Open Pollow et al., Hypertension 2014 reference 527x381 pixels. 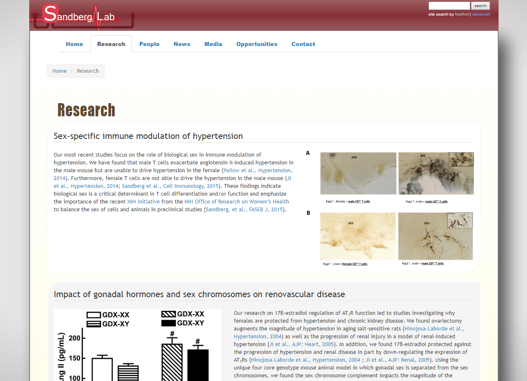tap(257, 170)
